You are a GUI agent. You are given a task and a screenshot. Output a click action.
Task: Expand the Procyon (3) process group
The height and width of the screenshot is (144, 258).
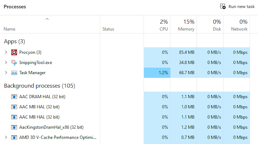tap(6, 53)
